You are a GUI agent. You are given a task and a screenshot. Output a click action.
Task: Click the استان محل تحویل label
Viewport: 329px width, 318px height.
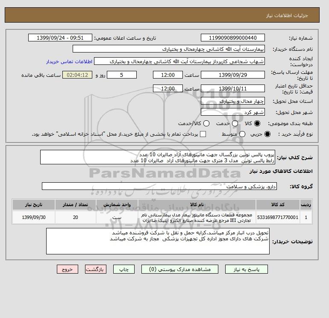pos(293,101)
